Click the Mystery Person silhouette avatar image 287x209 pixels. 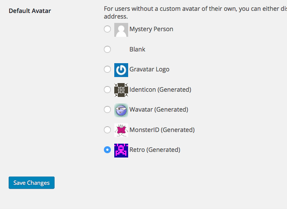(121, 30)
